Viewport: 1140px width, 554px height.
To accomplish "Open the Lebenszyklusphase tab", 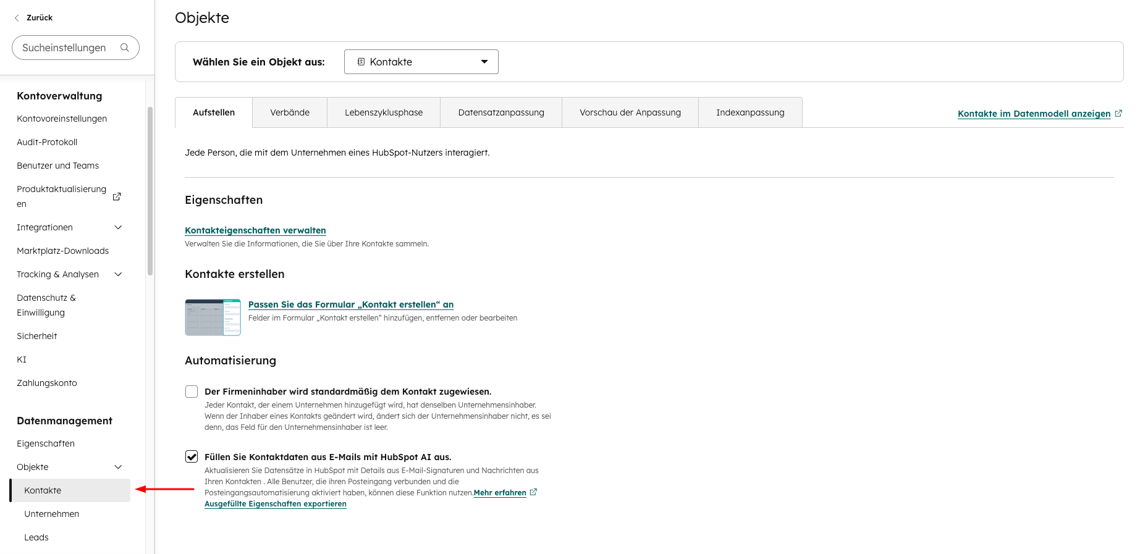I will click(384, 112).
